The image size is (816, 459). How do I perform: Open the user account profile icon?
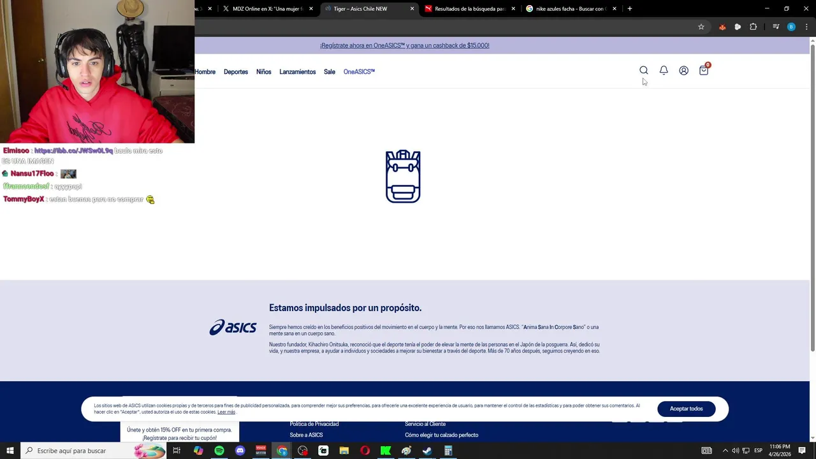683,71
